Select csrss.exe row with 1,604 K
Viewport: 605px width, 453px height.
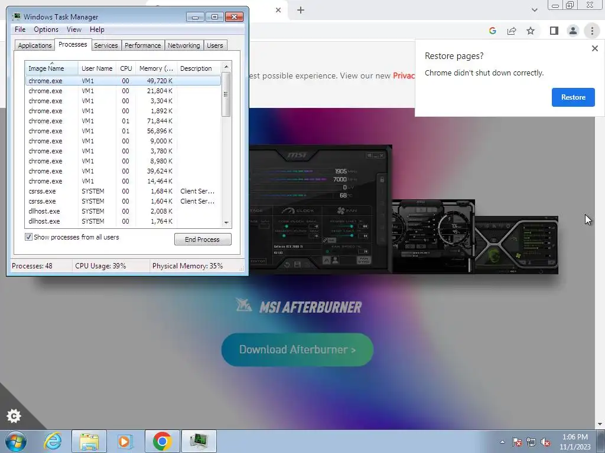(x=123, y=201)
